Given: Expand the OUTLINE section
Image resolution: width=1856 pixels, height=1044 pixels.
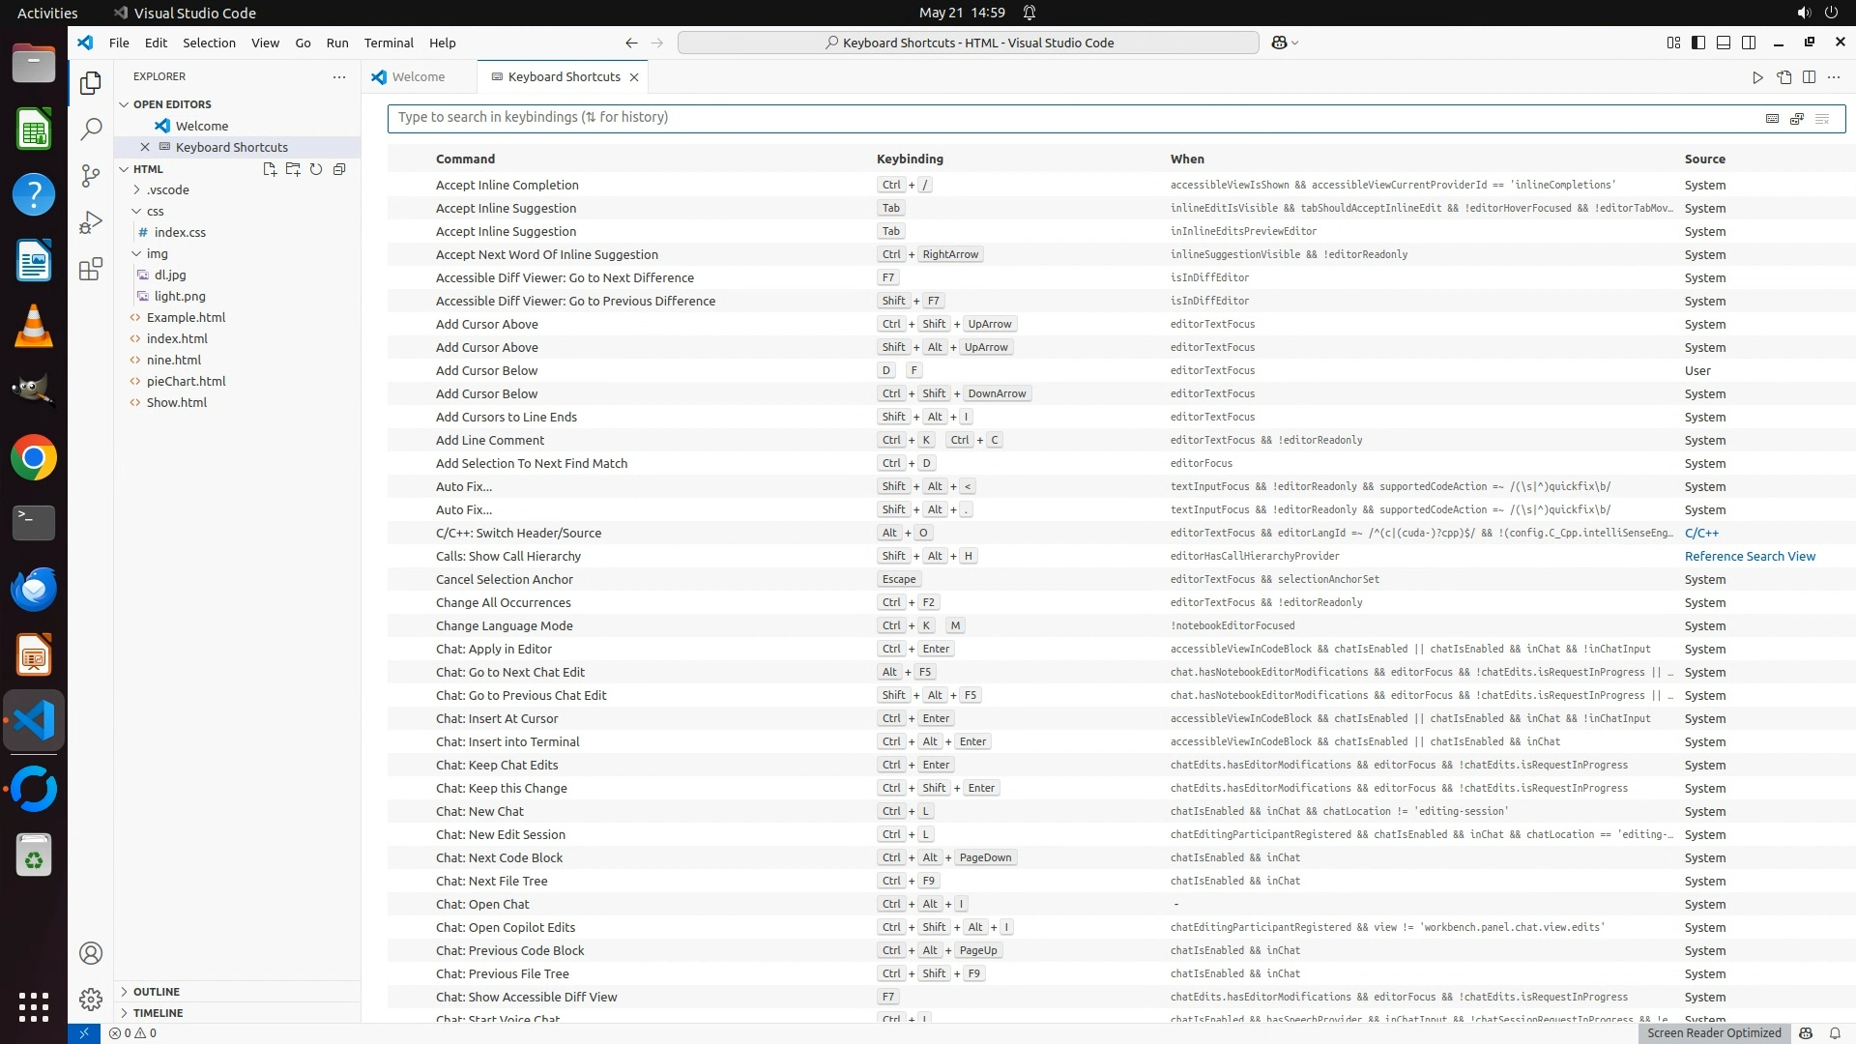Looking at the screenshot, I should click(x=157, y=992).
